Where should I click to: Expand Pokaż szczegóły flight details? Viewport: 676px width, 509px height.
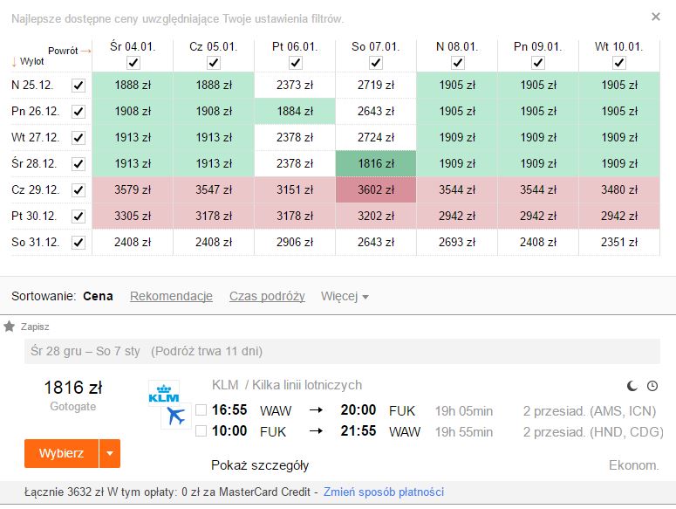260,465
